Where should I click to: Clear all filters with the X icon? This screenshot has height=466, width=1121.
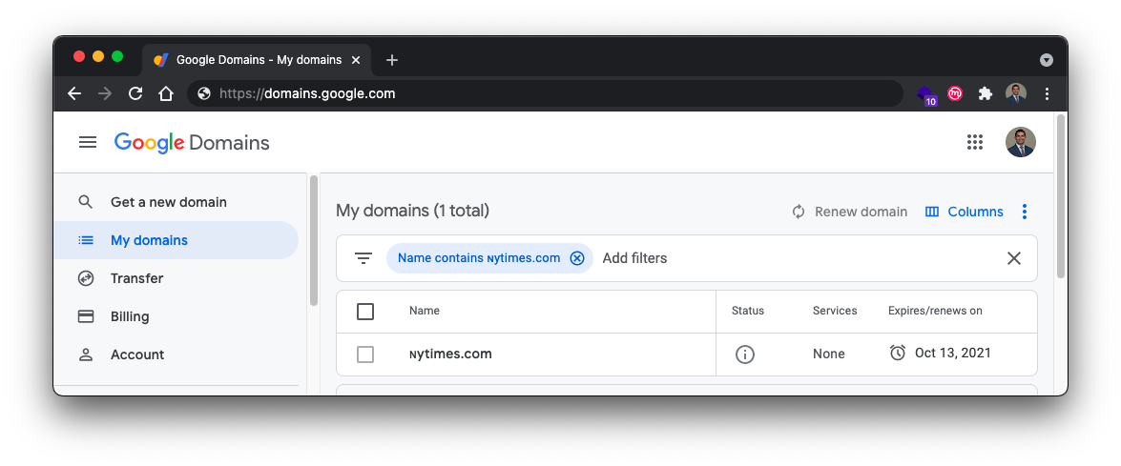[x=1013, y=258]
